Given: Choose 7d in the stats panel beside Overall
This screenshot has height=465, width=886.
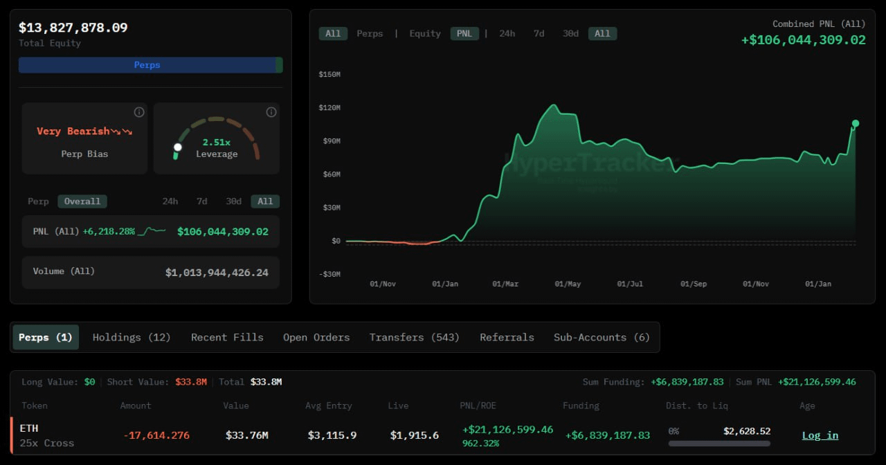Looking at the screenshot, I should pyautogui.click(x=201, y=201).
